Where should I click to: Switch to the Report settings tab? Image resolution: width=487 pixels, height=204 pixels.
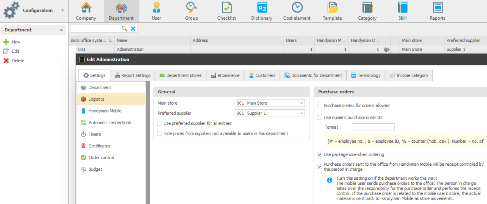click(x=133, y=75)
